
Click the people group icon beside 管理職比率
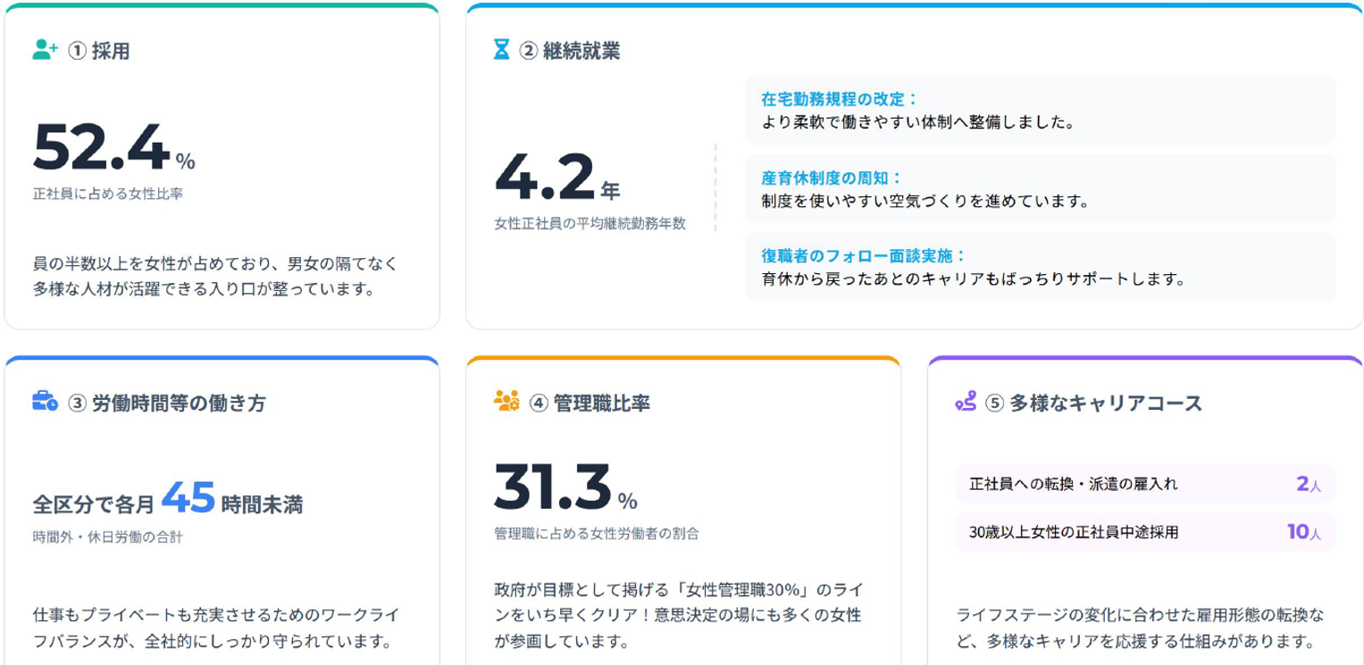point(506,402)
